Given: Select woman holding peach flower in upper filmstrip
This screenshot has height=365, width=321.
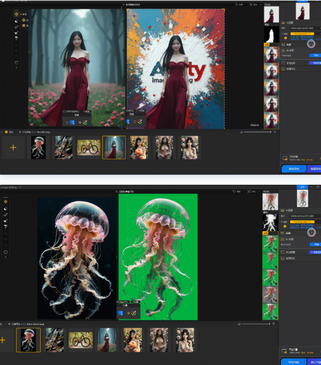Looking at the screenshot, I should 139,147.
